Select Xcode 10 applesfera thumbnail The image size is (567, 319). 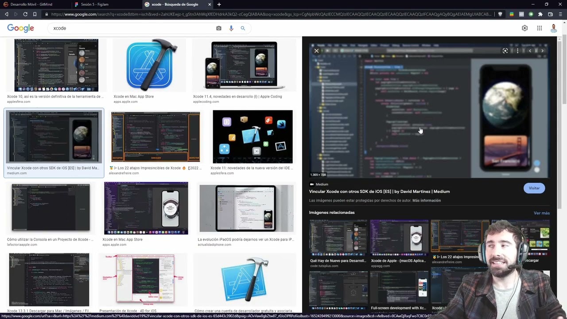click(56, 65)
